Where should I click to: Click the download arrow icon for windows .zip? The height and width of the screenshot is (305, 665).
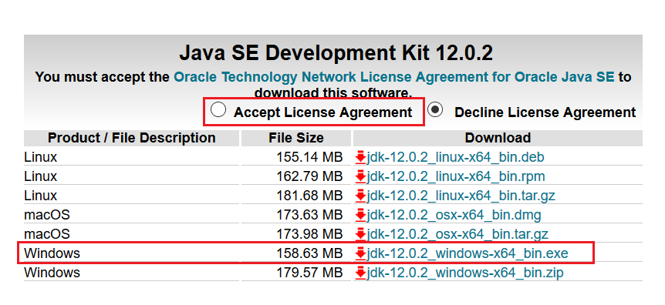pyautogui.click(x=360, y=273)
